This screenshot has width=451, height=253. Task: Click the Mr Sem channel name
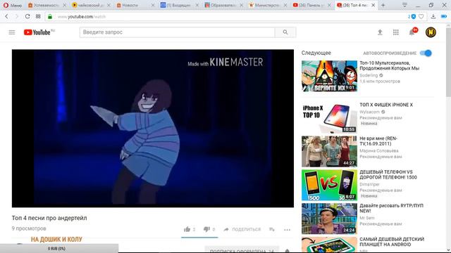tap(367, 218)
